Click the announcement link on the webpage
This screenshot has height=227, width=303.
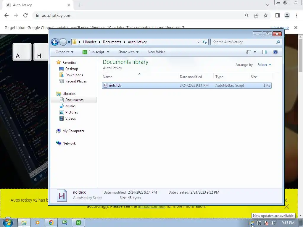click(152, 206)
